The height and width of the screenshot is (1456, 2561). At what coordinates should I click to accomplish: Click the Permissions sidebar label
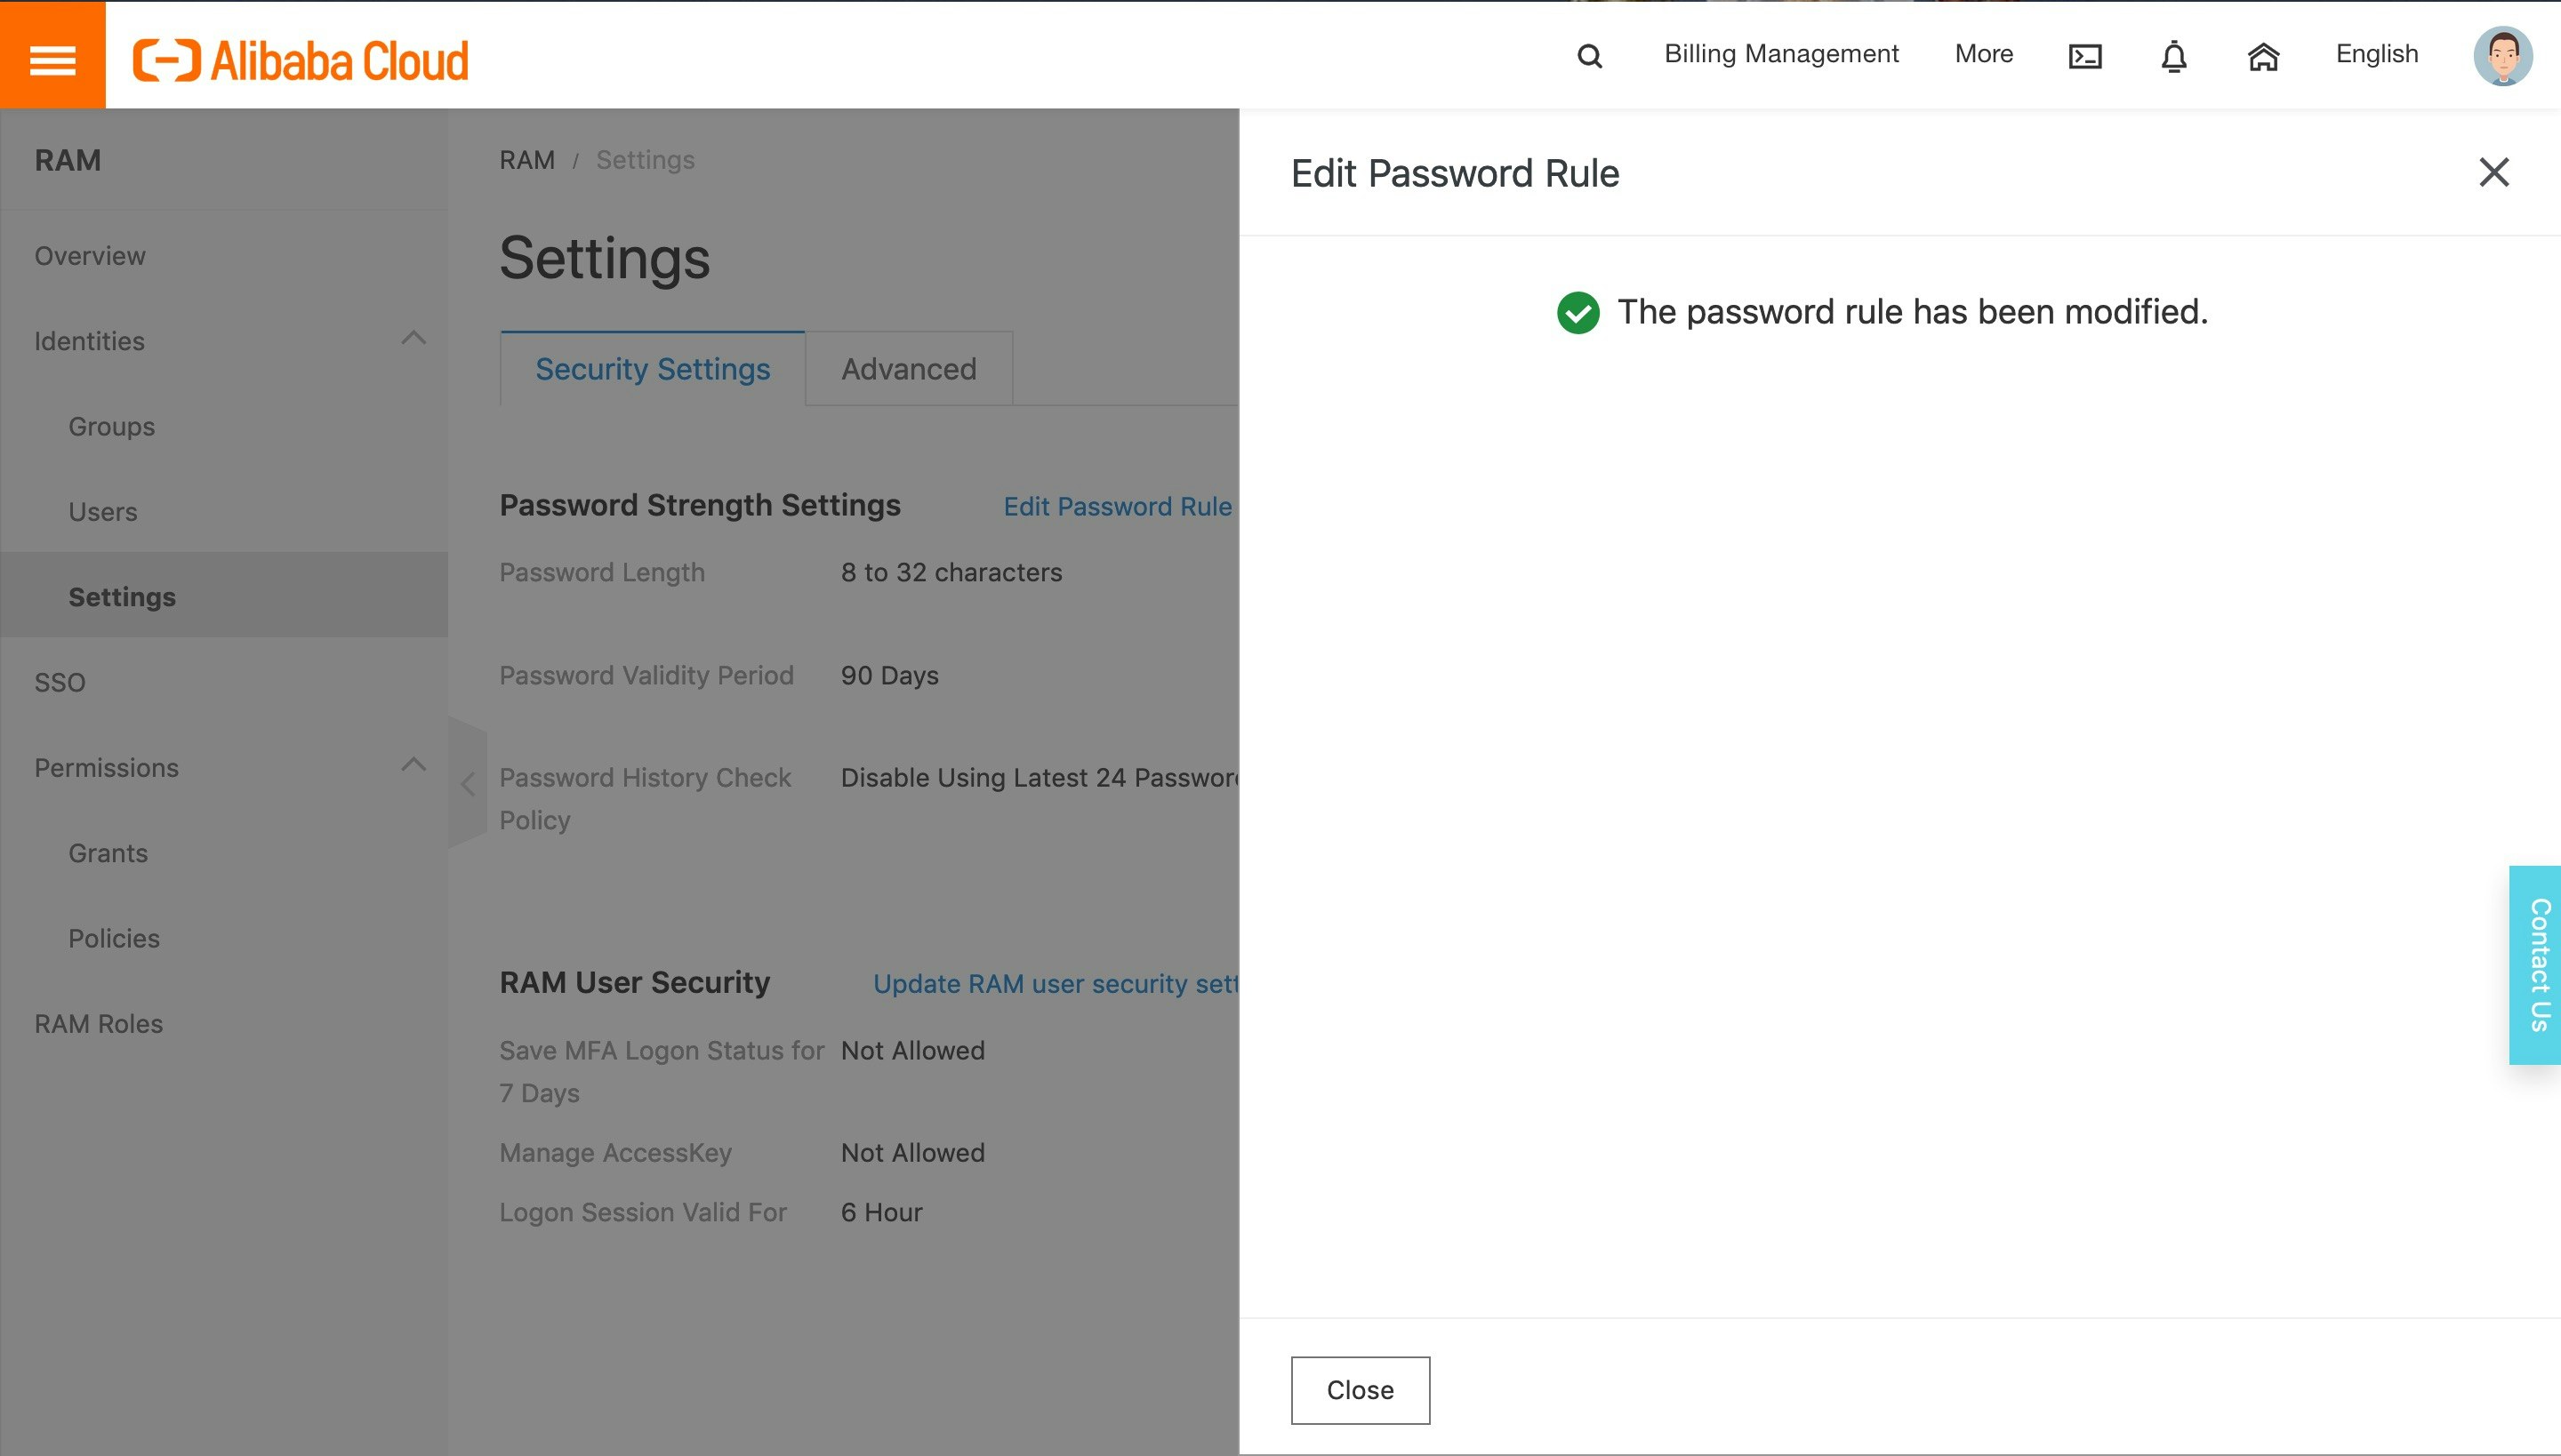(106, 768)
